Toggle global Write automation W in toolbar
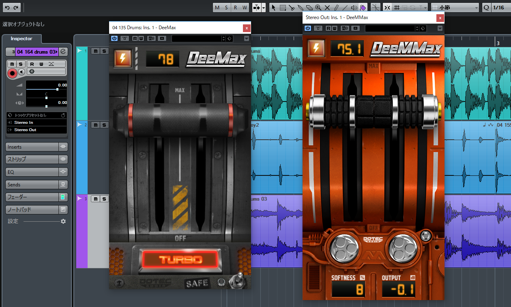 [x=245, y=7]
